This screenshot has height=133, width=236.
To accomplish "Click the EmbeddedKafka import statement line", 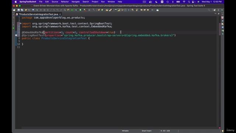I will 67,27.
